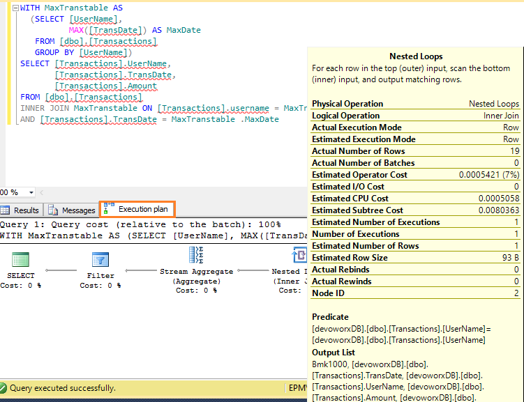Click 'Query executed successfully' status text

click(x=63, y=388)
